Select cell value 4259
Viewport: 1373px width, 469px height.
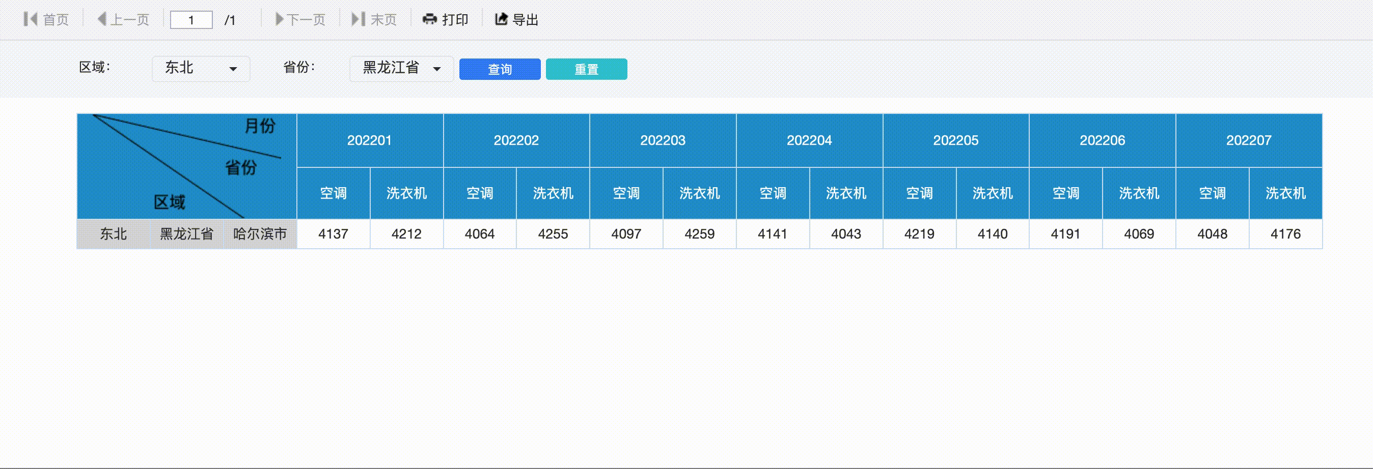tap(699, 233)
